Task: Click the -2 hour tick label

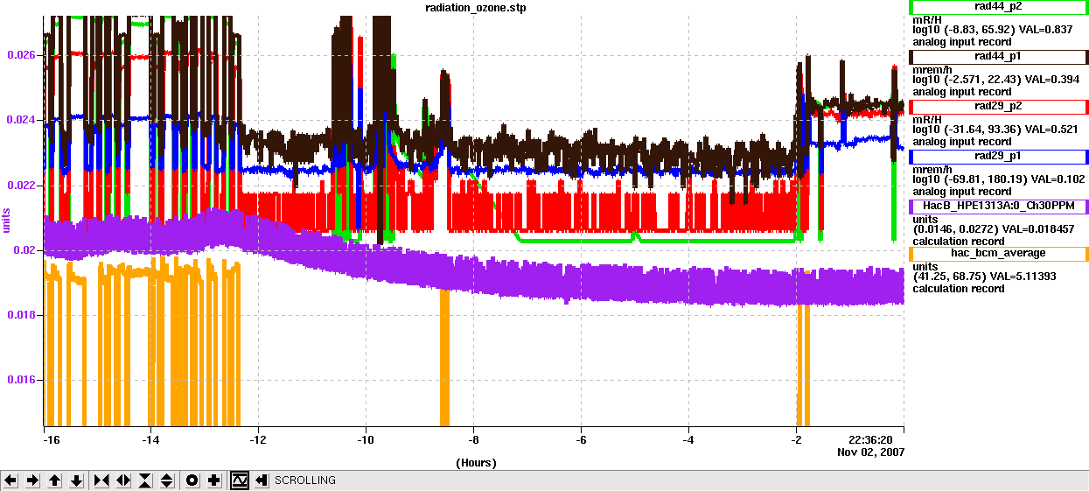Action: click(x=796, y=440)
